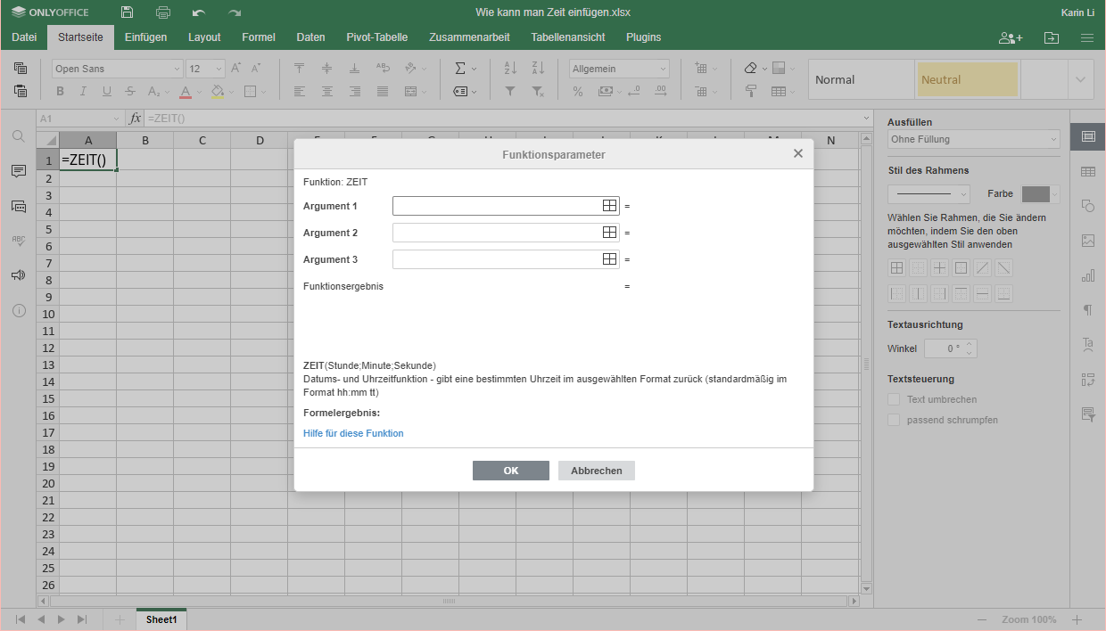Screen dimensions: 1106x631
Task: Click the filter funnel icon
Action: 510,91
